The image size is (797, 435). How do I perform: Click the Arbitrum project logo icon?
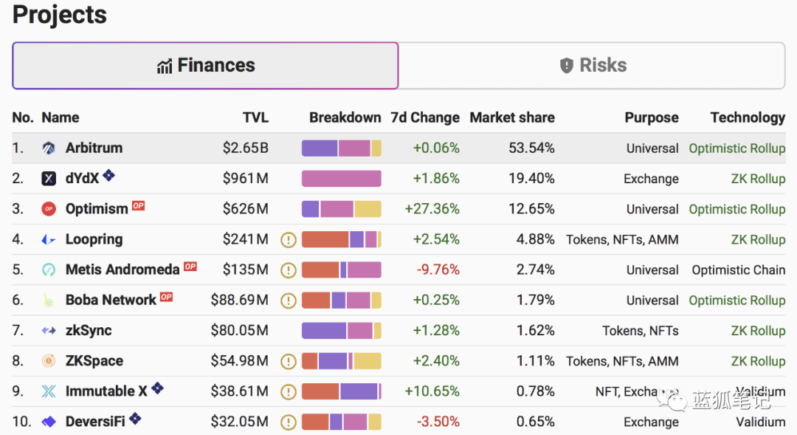pyautogui.click(x=49, y=148)
